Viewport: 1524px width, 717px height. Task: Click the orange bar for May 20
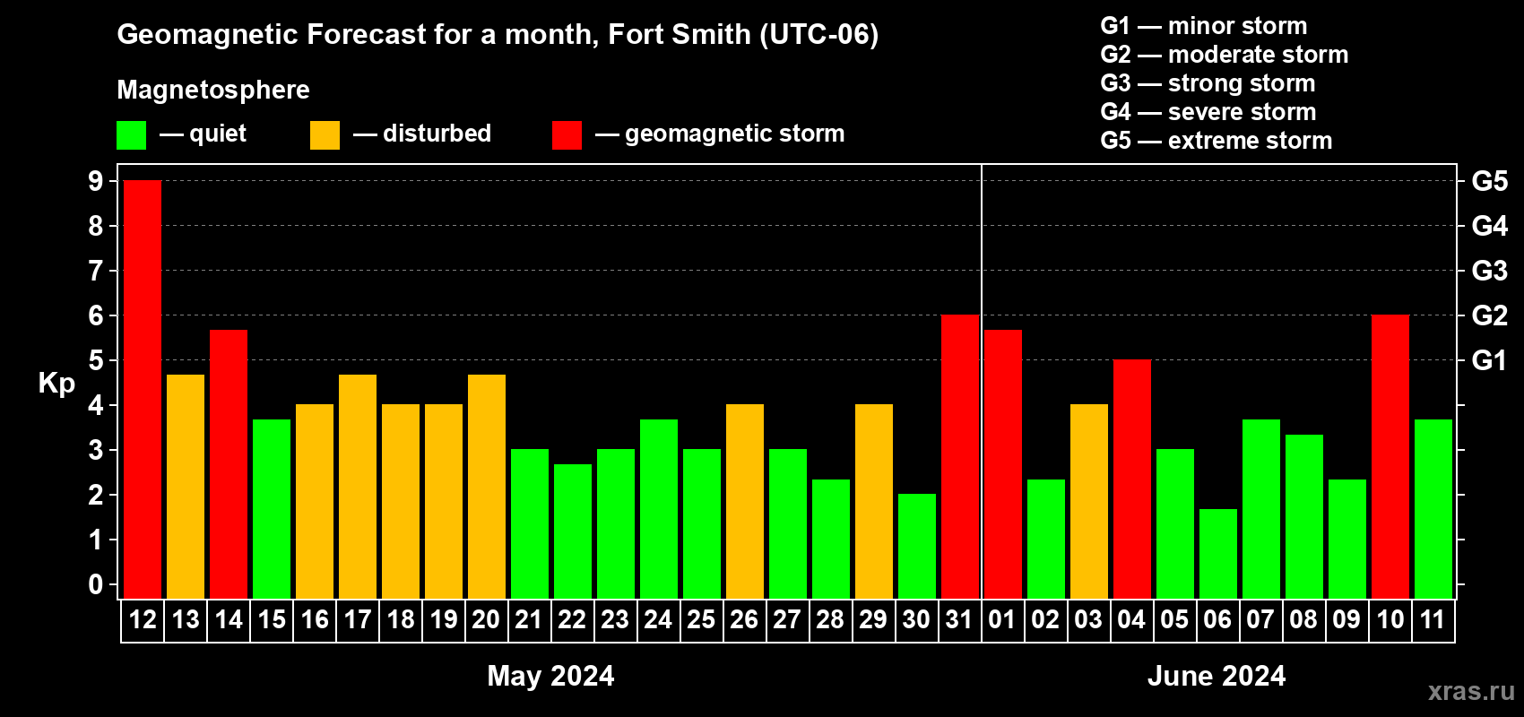[487, 486]
